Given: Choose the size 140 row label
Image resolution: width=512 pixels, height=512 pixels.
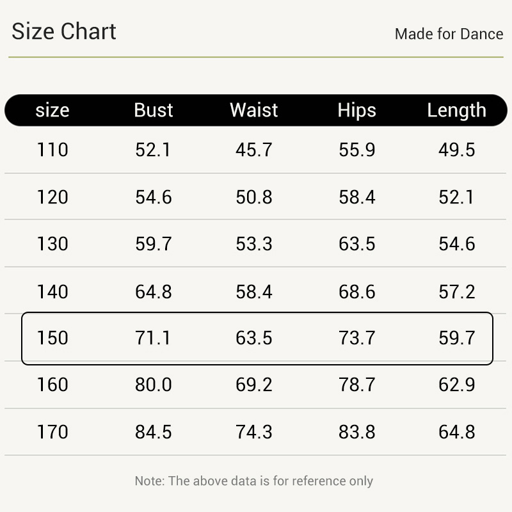Looking at the screenshot, I should (x=52, y=292).
